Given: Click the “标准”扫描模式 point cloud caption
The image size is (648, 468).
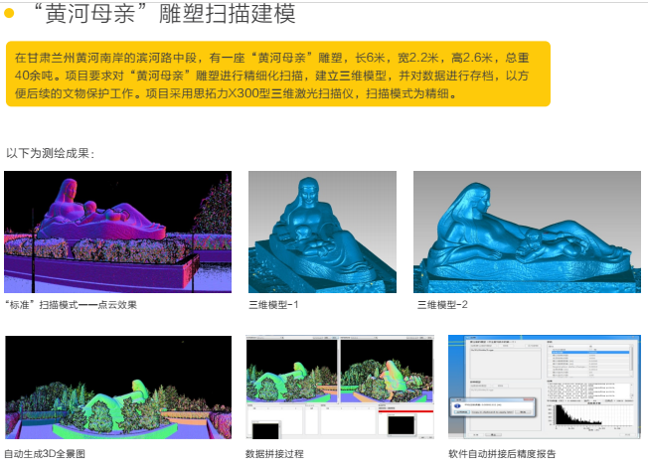Looking at the screenshot, I should click(71, 305).
